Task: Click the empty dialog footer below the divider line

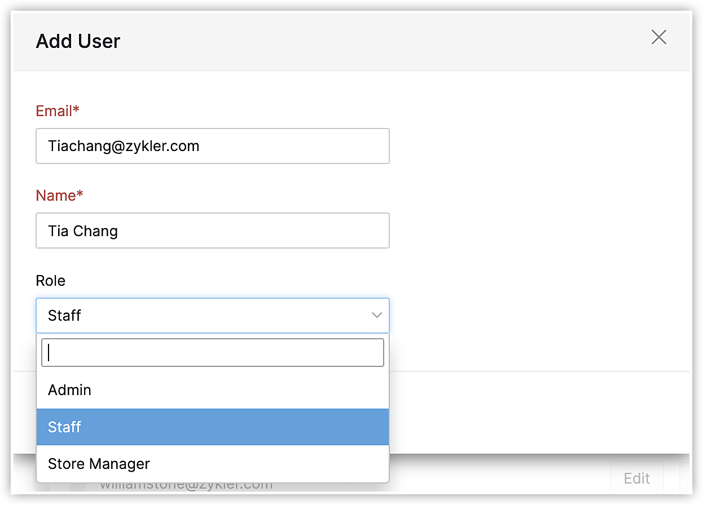Action: [x=536, y=411]
